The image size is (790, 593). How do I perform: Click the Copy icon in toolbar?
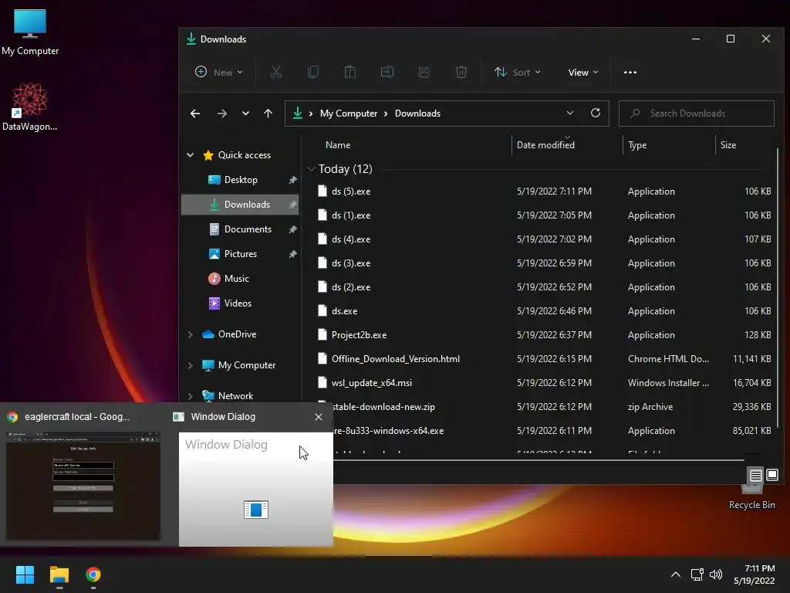pos(313,72)
